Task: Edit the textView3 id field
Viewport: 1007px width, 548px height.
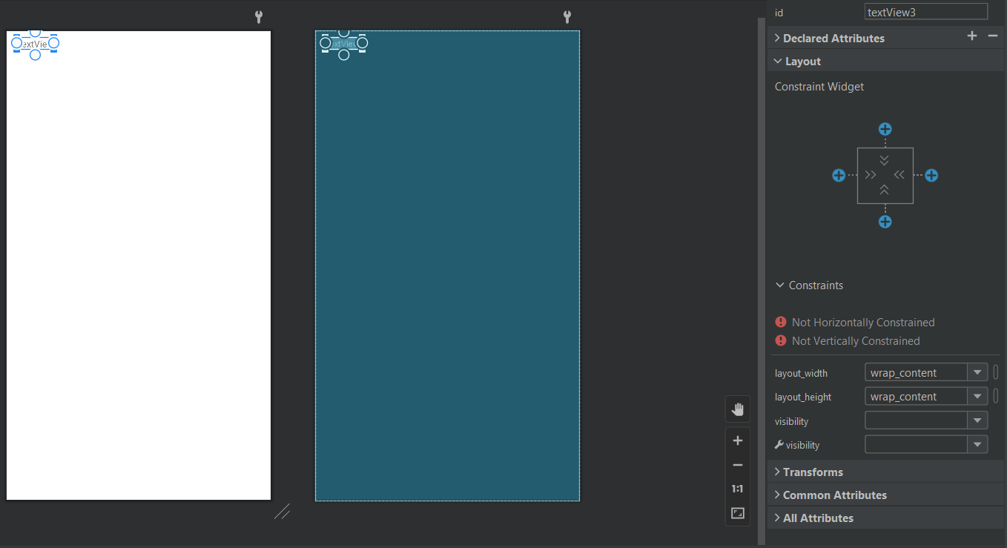Action: [x=925, y=12]
